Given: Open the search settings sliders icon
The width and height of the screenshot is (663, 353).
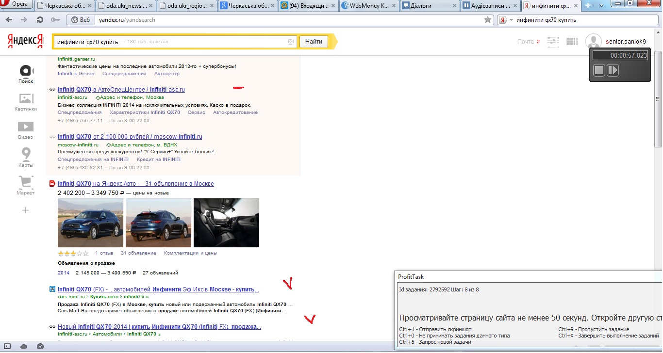Looking at the screenshot, I should [553, 42].
